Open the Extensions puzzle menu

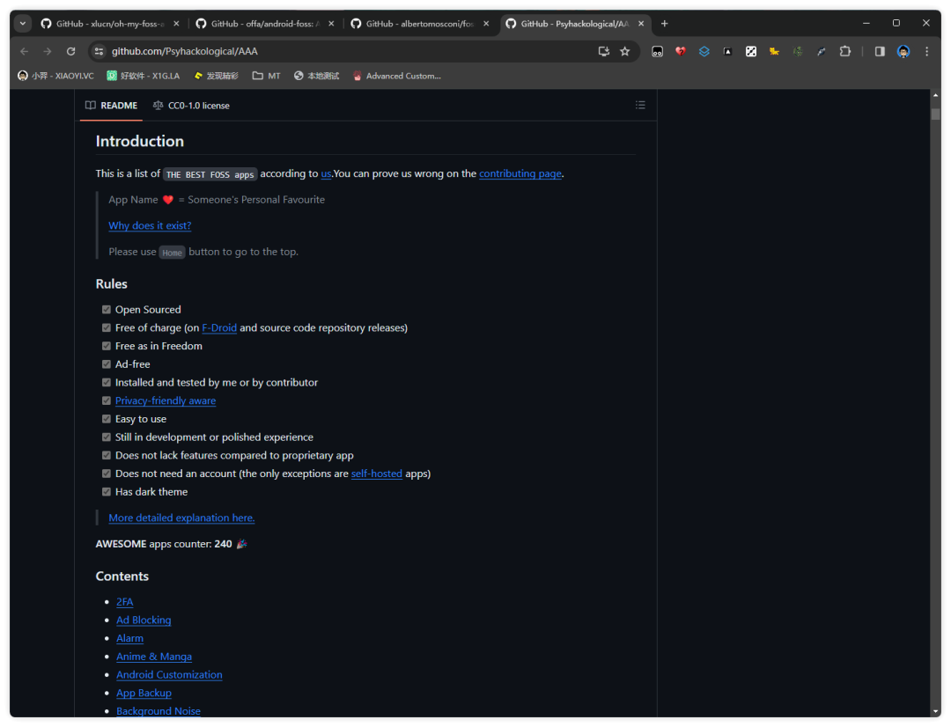[x=844, y=52]
